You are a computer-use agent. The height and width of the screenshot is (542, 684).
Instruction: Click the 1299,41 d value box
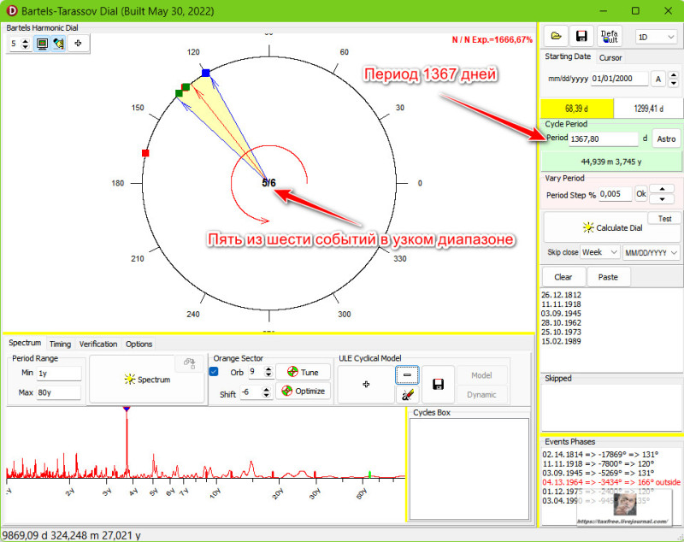[648, 109]
